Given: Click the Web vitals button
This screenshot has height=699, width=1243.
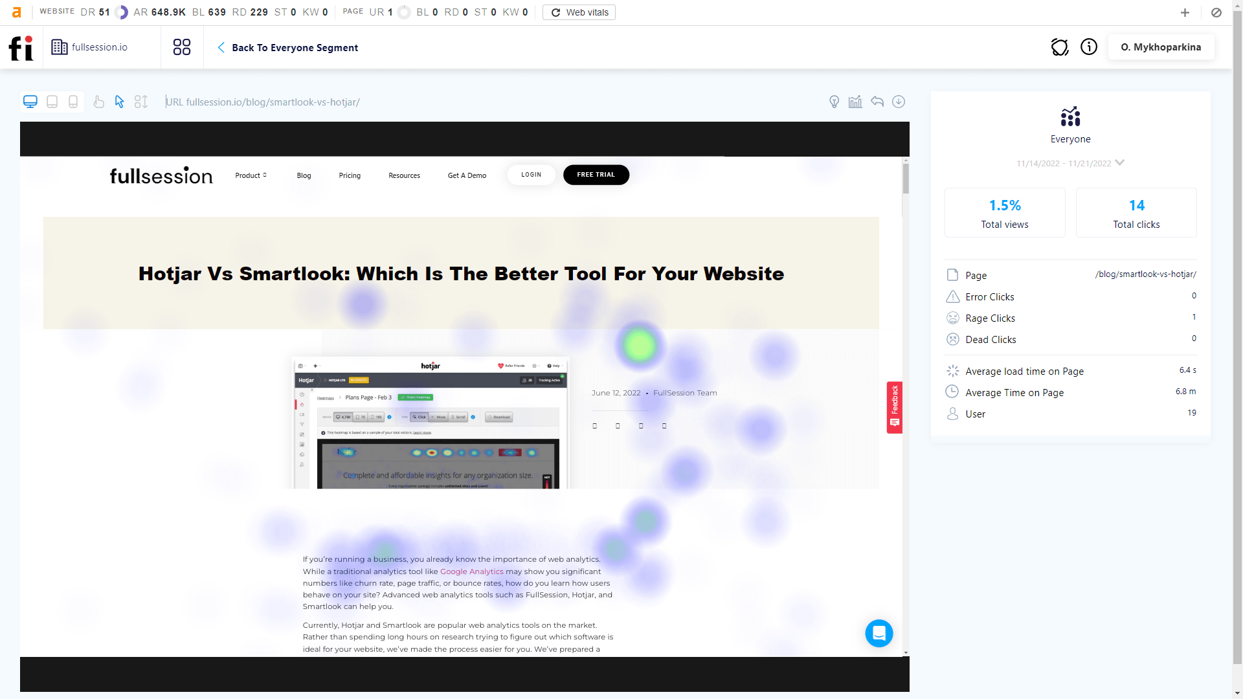Looking at the screenshot, I should (x=579, y=12).
